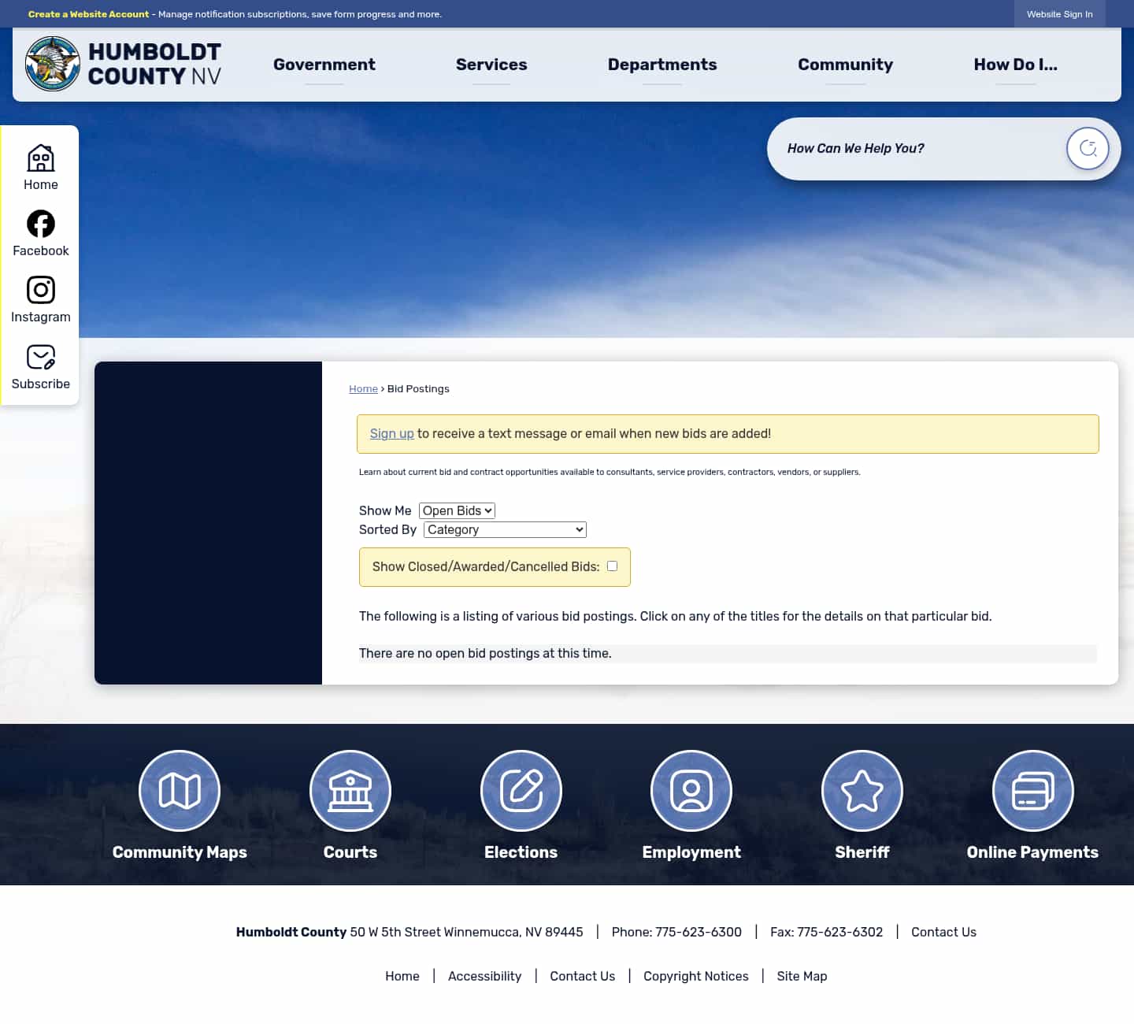Click the Sign up link
Screen dimensions: 1134x1024
(391, 433)
